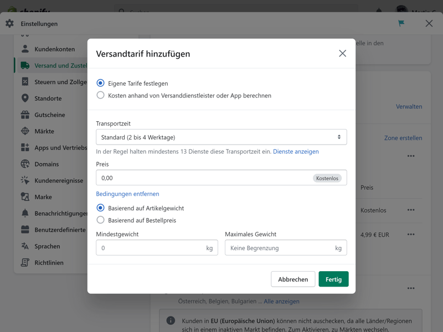Click the Märkte globe icon
Image resolution: width=443 pixels, height=332 pixels.
click(x=25, y=131)
